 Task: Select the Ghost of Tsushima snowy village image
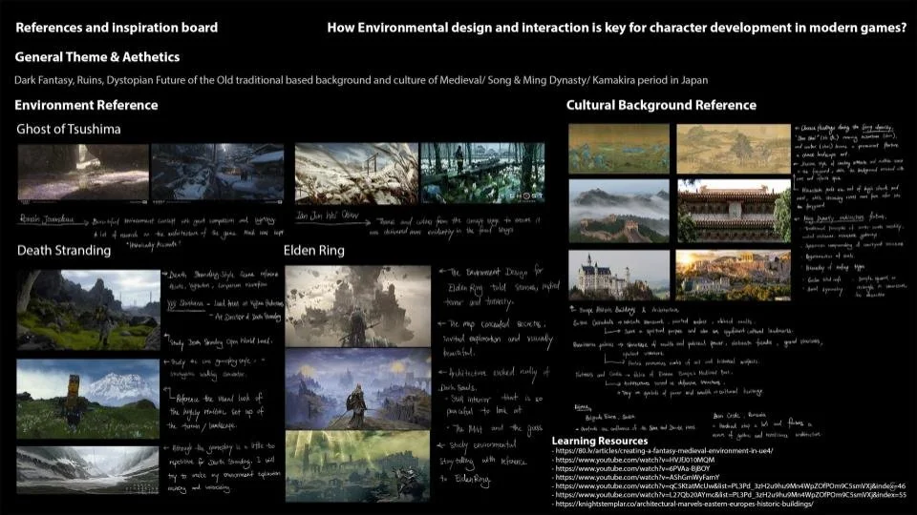coord(218,174)
